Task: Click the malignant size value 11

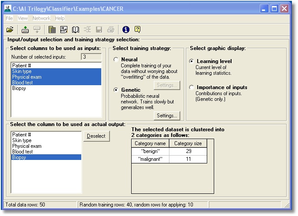Action: pyautogui.click(x=188, y=159)
